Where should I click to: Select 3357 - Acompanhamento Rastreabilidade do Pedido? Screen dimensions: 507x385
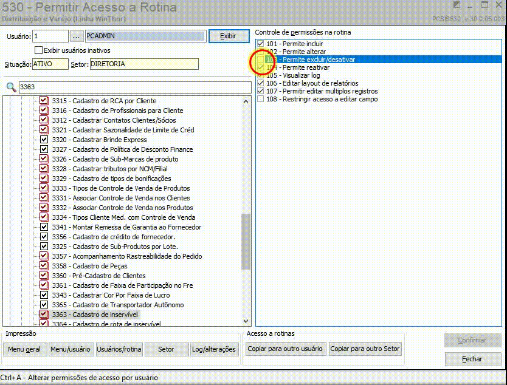(x=127, y=256)
